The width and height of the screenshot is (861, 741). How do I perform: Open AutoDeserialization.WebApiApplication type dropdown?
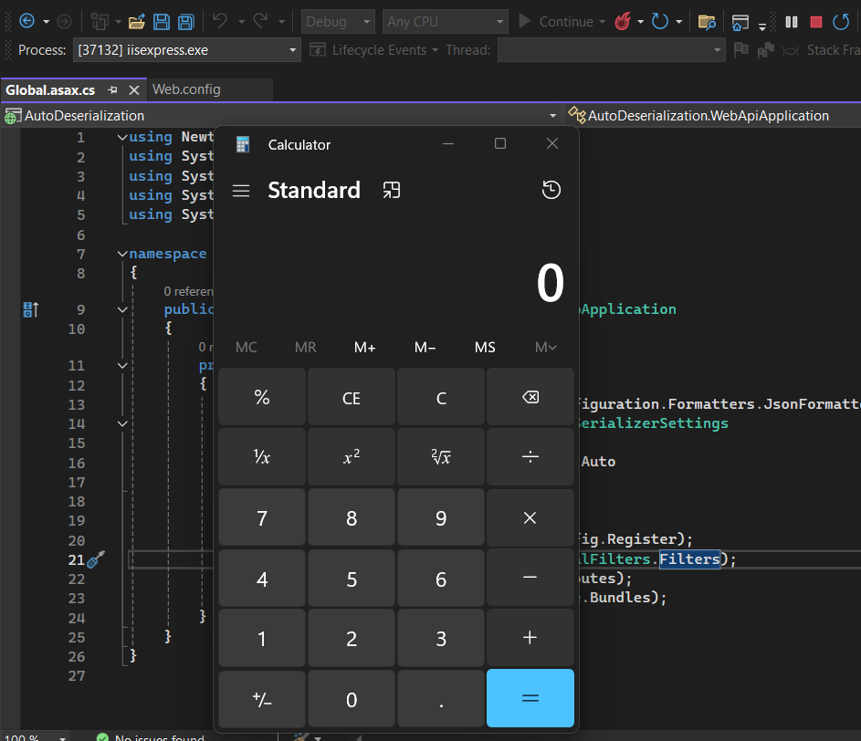(x=713, y=116)
